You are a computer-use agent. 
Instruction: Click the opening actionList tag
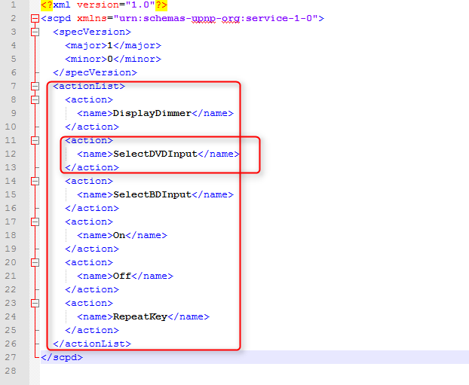pyautogui.click(x=89, y=87)
